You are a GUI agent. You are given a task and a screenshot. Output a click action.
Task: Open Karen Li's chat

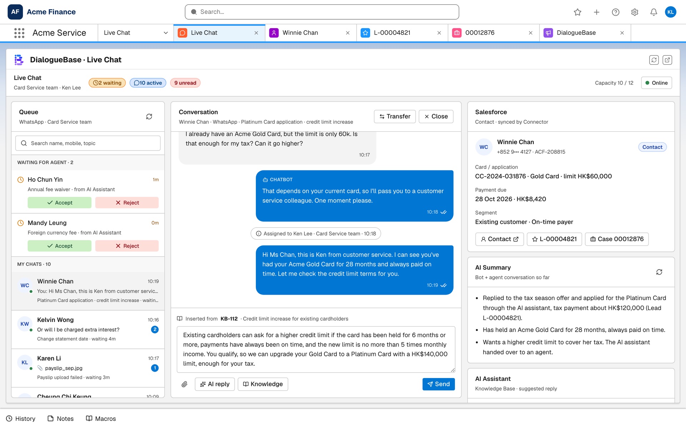pos(88,368)
